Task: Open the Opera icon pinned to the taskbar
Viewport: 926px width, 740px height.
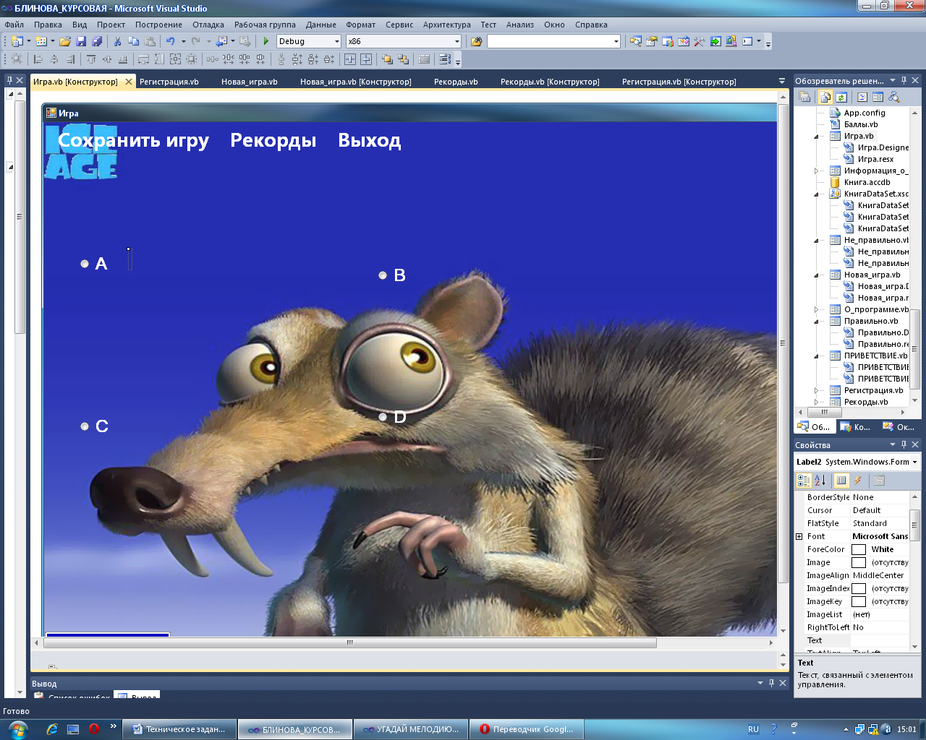Action: pyautogui.click(x=94, y=729)
